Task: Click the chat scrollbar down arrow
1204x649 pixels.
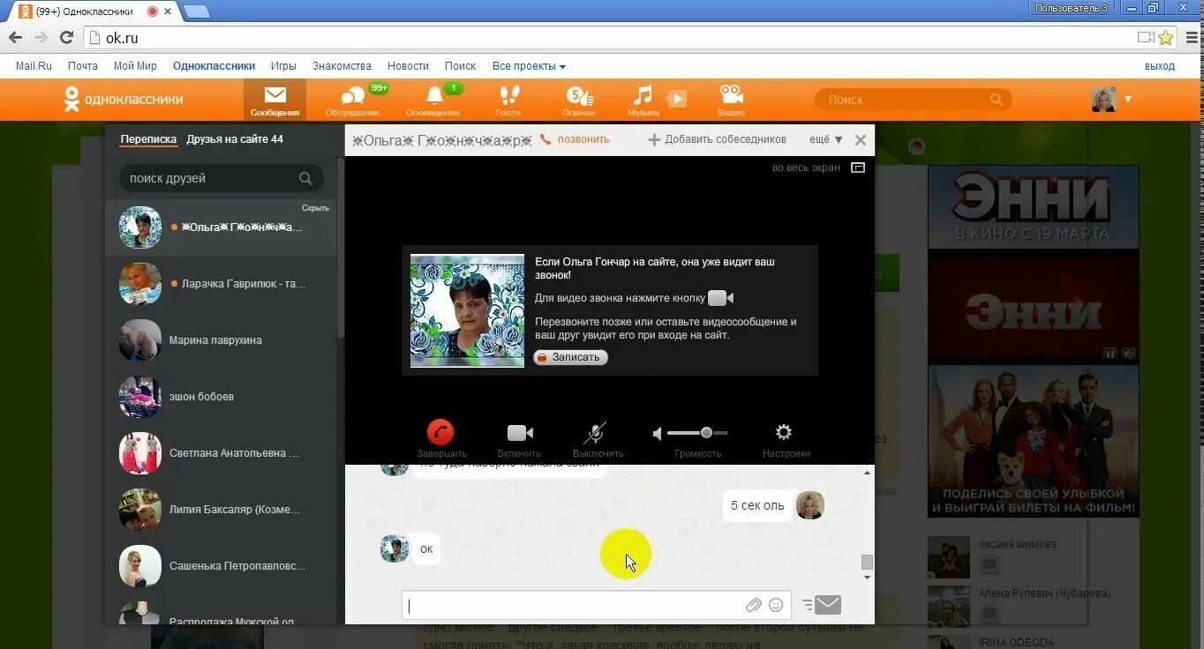Action: 867,578
